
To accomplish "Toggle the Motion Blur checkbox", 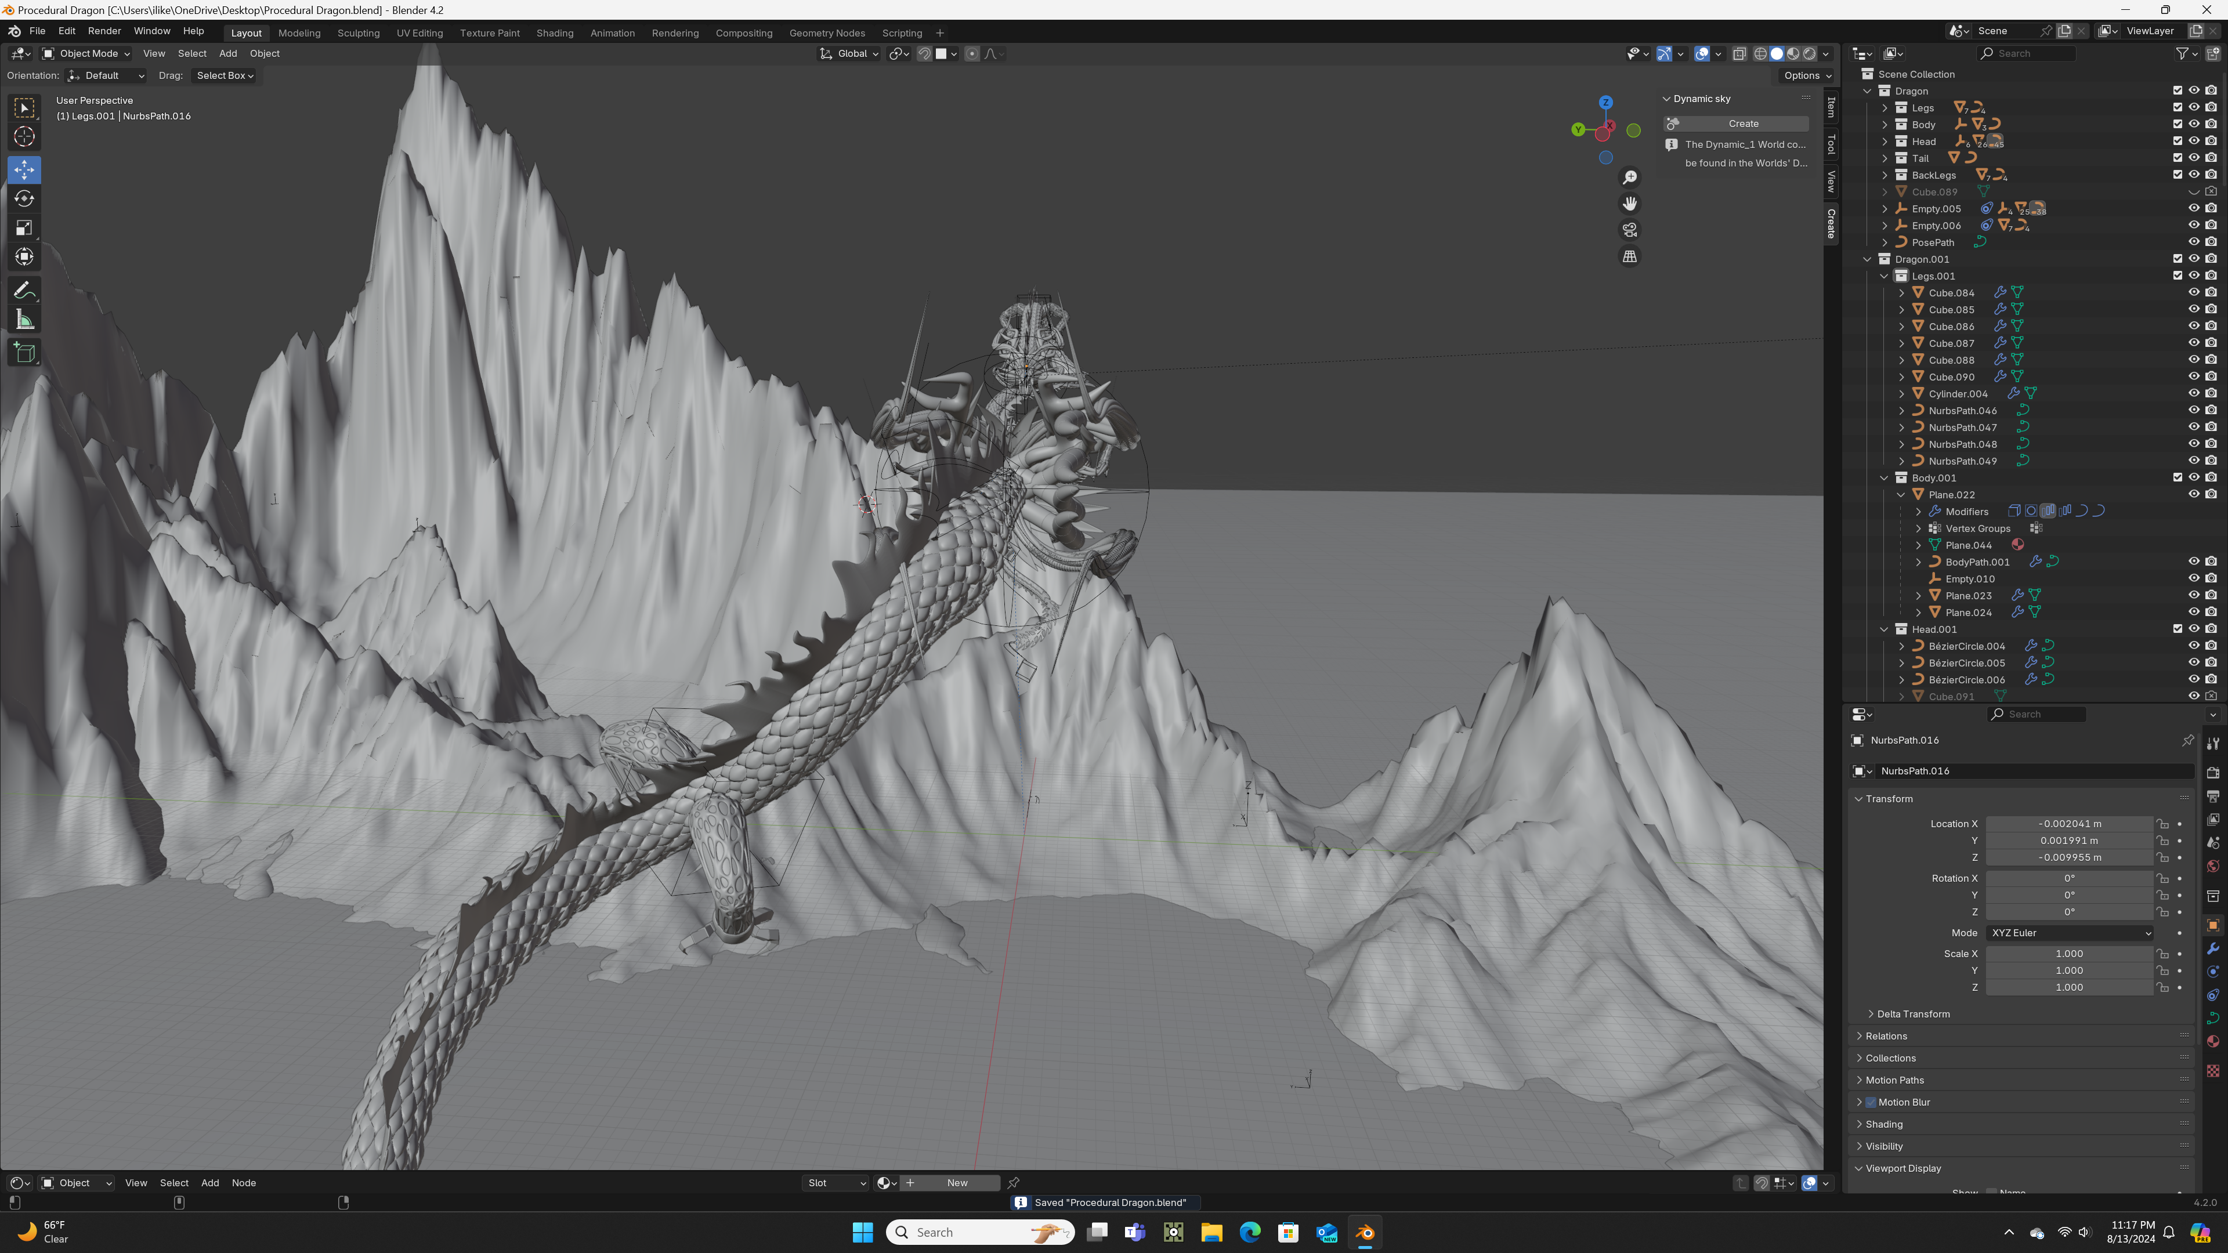I will 1870,1103.
